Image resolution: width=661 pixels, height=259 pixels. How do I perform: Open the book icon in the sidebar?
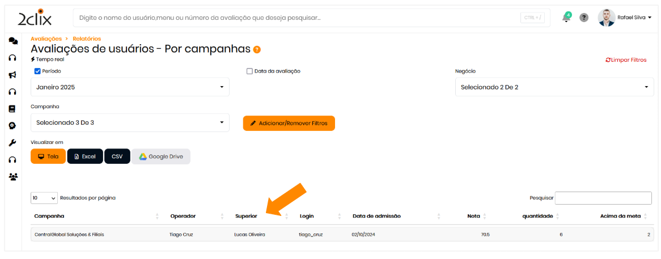(12, 109)
